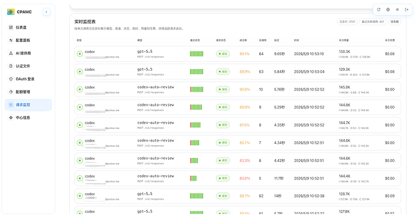Click recent status bars in 85.7% row

click(194, 143)
